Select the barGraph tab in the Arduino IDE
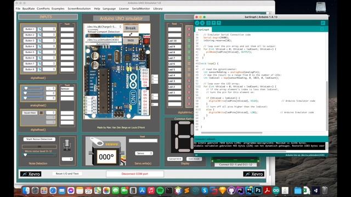This screenshot has width=351, height=197. point(203,30)
